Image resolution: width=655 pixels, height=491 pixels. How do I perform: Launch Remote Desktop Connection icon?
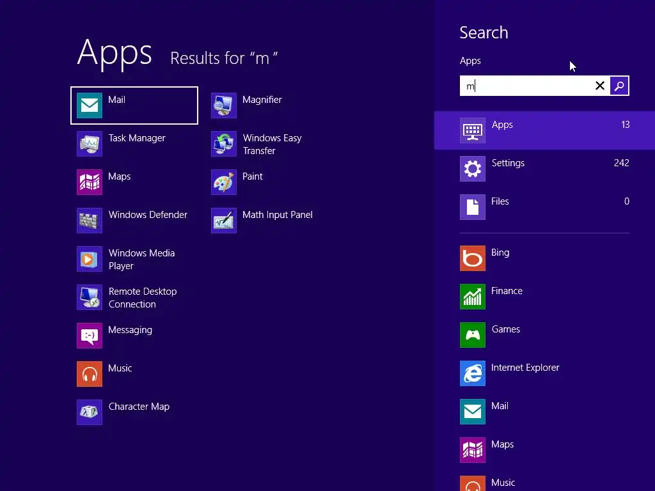[x=90, y=297]
